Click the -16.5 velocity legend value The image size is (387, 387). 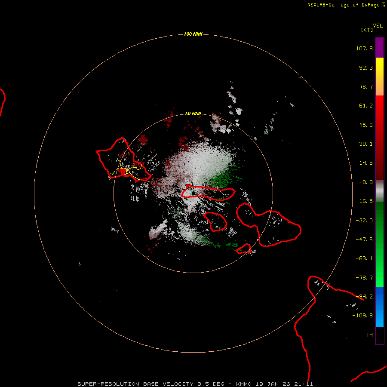[364, 201]
